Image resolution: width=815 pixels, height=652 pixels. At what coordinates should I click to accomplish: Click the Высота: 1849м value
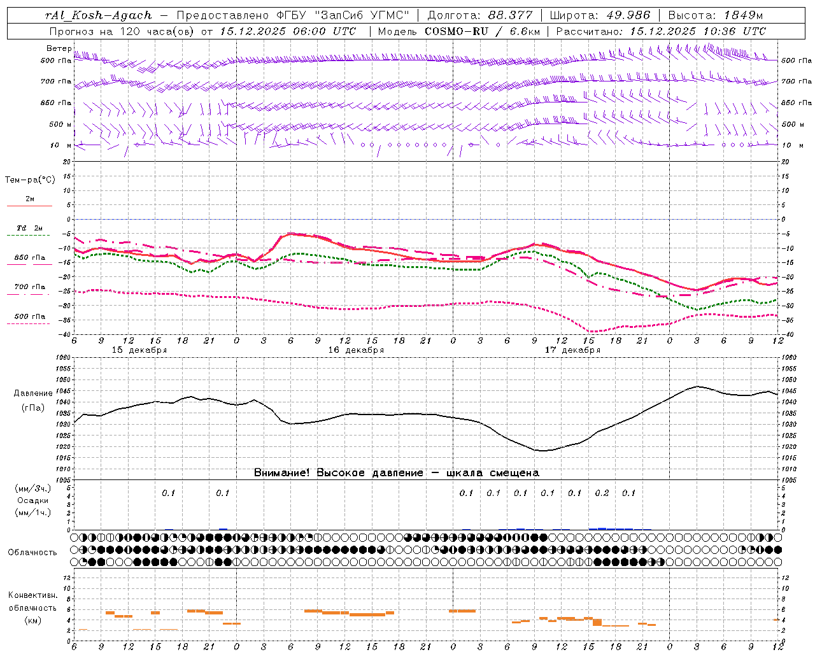(716, 15)
